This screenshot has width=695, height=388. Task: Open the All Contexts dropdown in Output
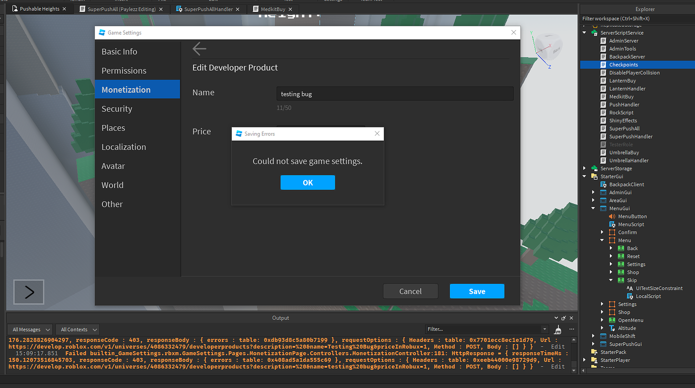pyautogui.click(x=77, y=330)
